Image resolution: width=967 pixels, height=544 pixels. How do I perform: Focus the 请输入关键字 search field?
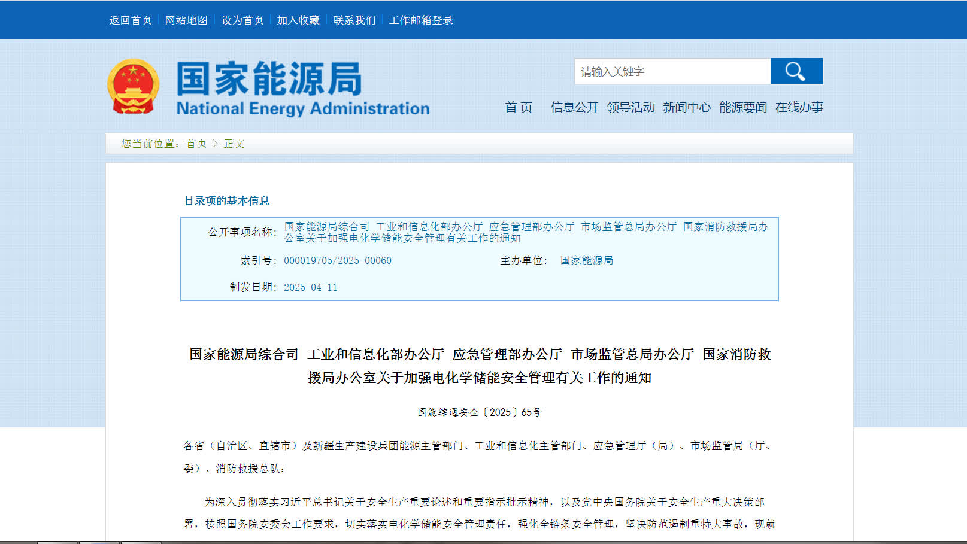[672, 71]
